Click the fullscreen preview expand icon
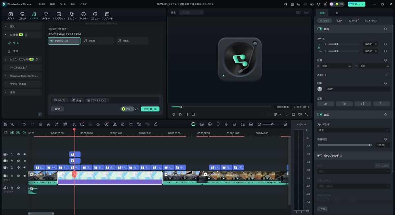The image size is (395, 215). [x=306, y=114]
